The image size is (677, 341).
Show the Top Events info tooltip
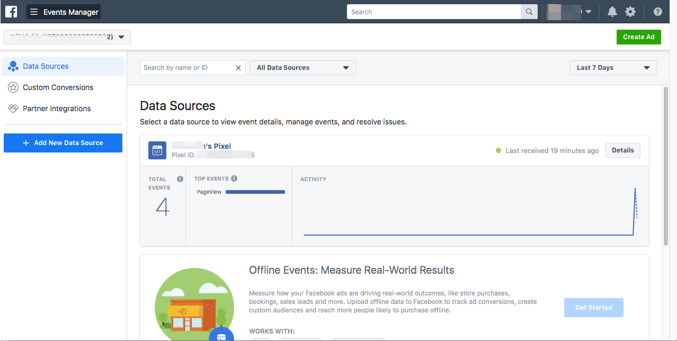[234, 178]
